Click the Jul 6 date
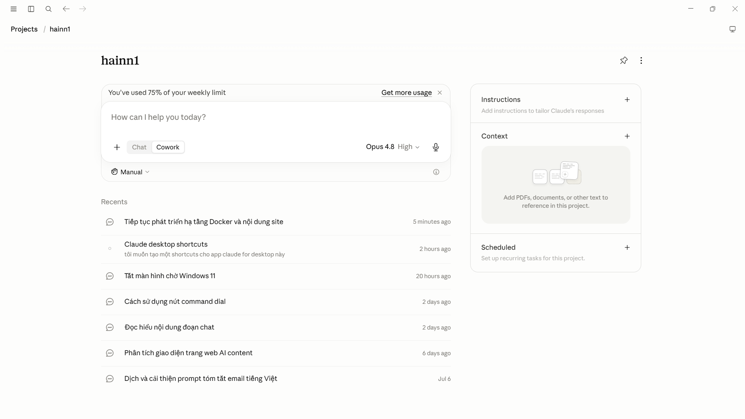This screenshot has width=745, height=419. coord(444,379)
